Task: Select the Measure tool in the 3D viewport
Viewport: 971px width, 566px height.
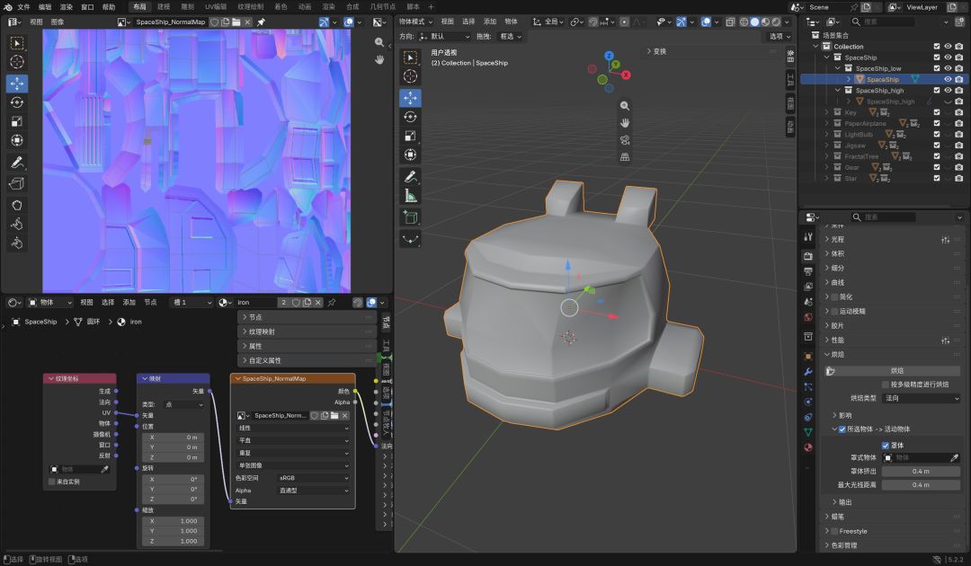Action: coord(410,196)
